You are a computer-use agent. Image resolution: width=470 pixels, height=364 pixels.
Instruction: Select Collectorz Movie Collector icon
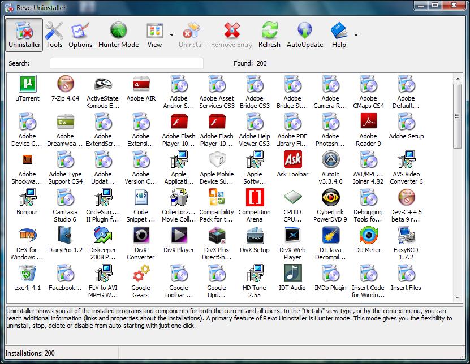click(x=179, y=197)
